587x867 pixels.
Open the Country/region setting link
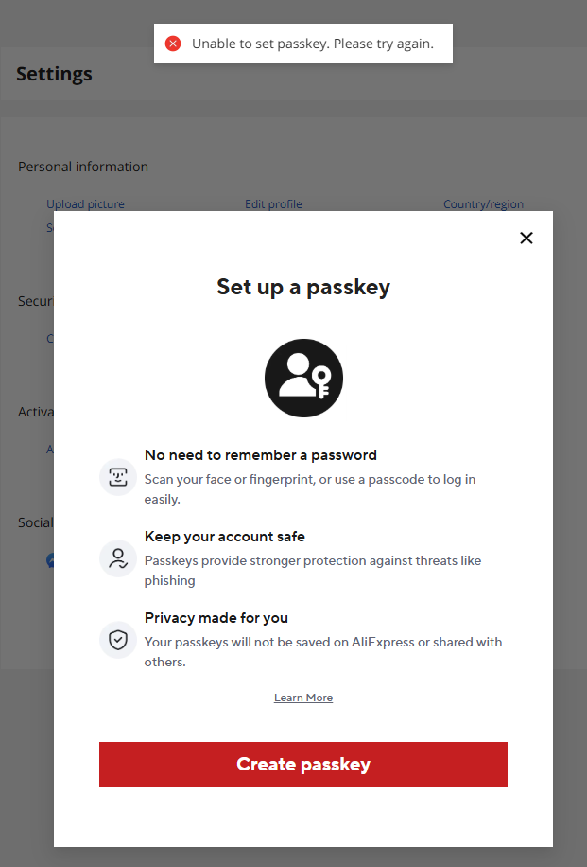coord(483,204)
